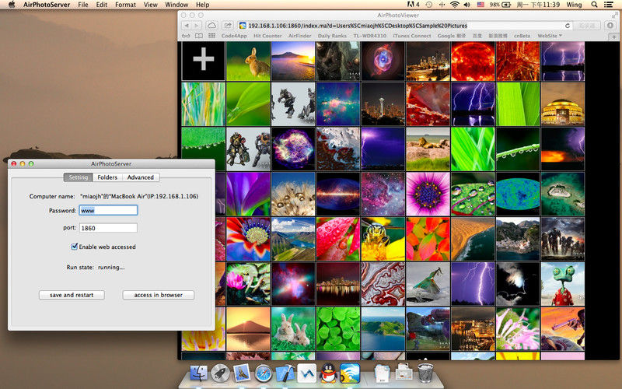Click the port number input field
This screenshot has height=389, width=622.
pyautogui.click(x=108, y=228)
